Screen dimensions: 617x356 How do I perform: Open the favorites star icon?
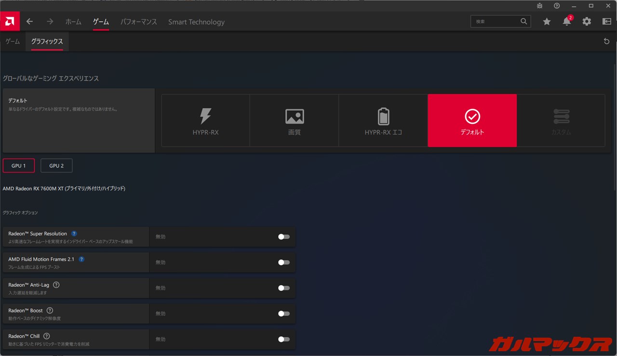click(547, 22)
